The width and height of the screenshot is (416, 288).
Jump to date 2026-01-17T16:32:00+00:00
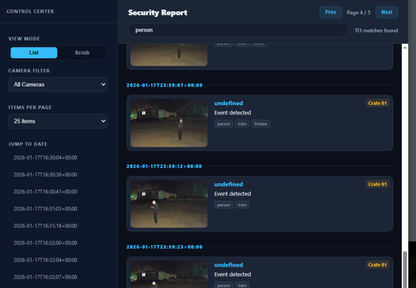45,243
